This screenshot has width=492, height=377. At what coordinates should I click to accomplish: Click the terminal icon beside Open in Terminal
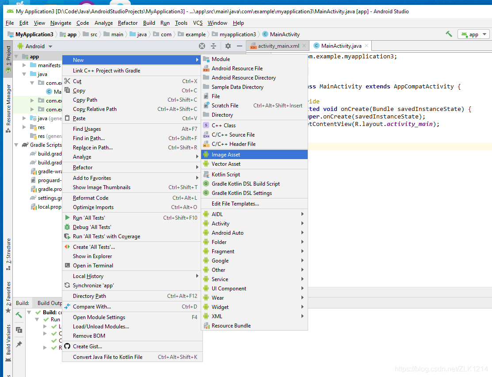tap(67, 265)
